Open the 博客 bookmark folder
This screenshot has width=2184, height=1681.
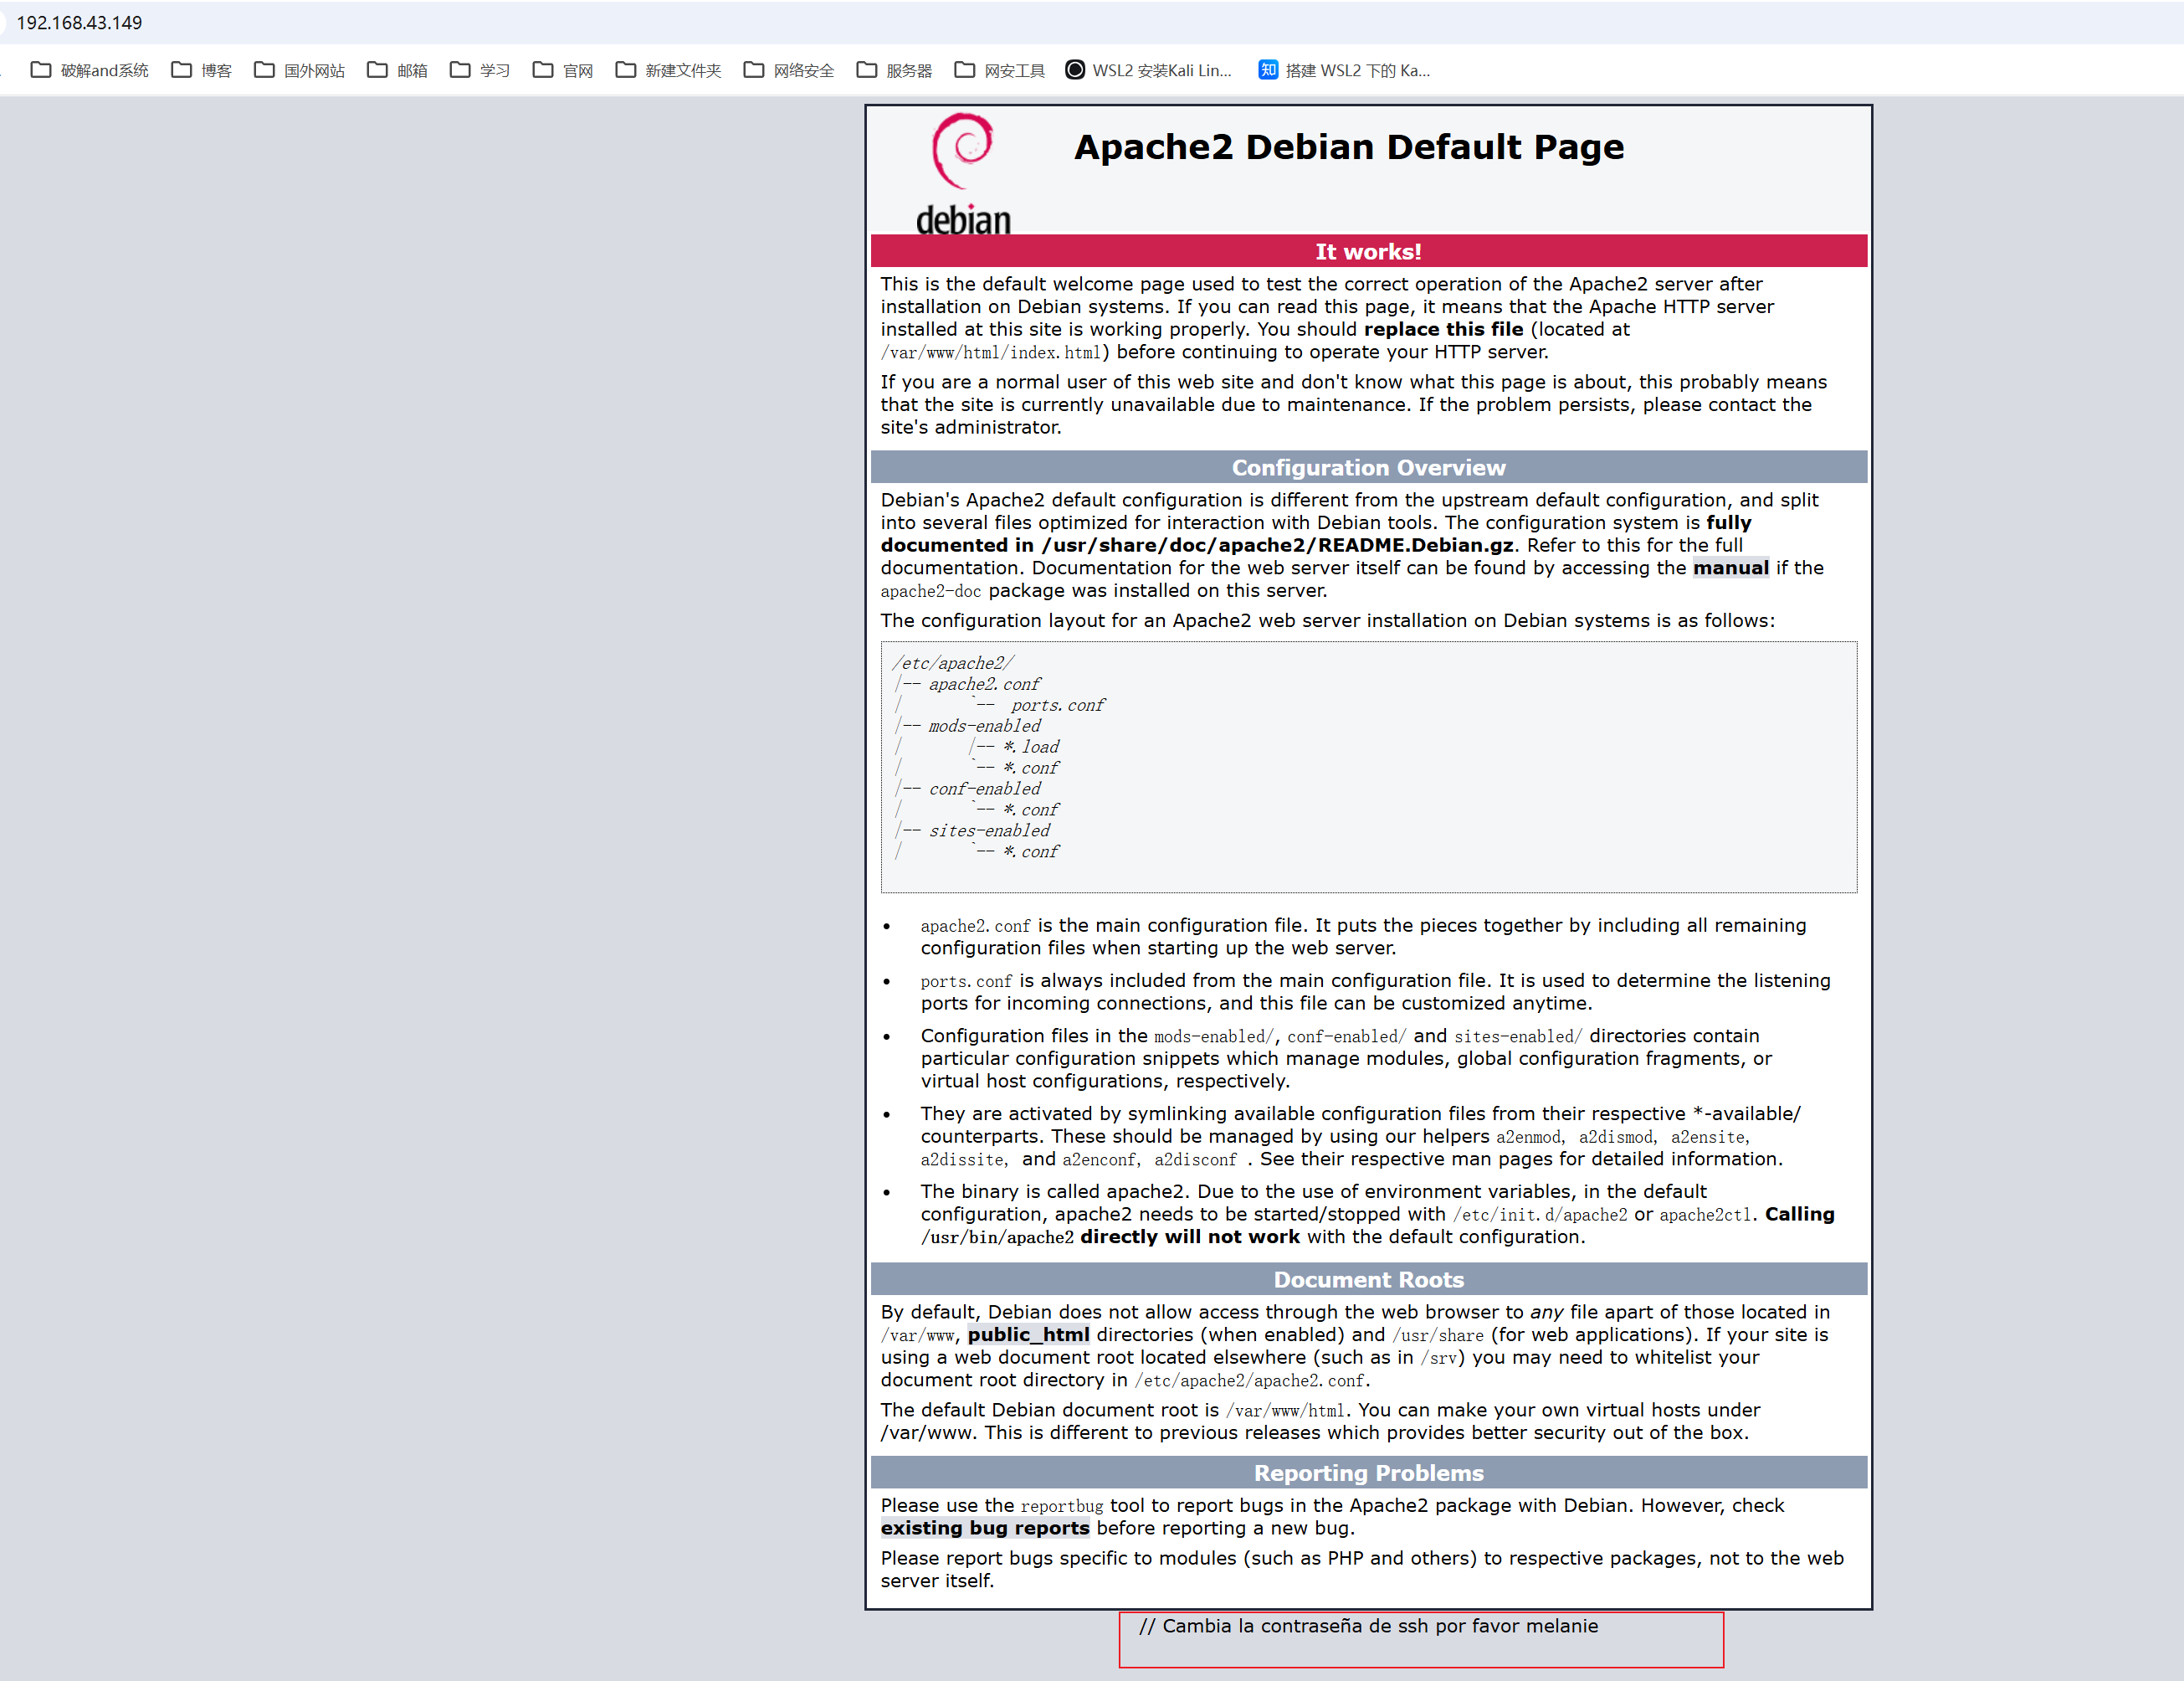click(202, 70)
